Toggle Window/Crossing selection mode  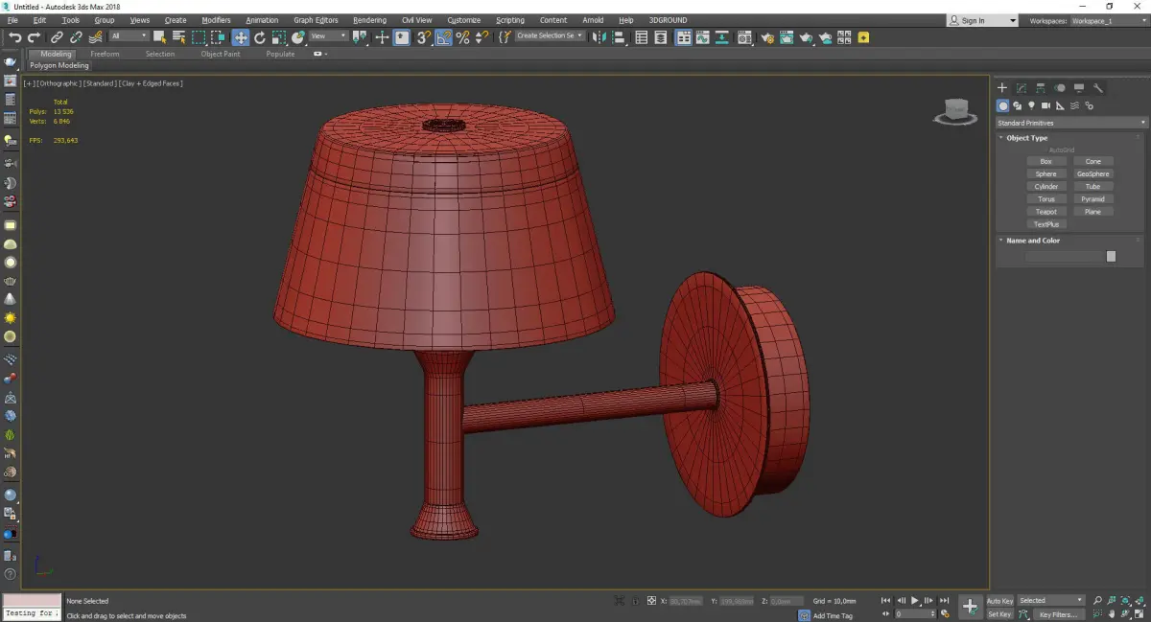tap(219, 37)
